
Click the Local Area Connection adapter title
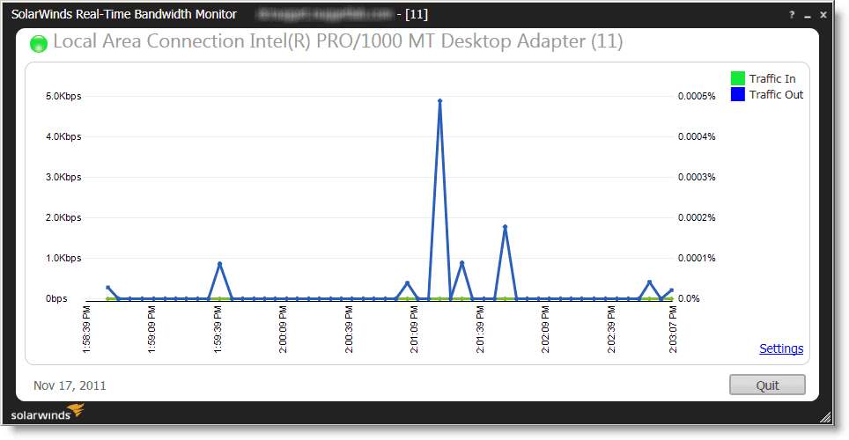[338, 41]
